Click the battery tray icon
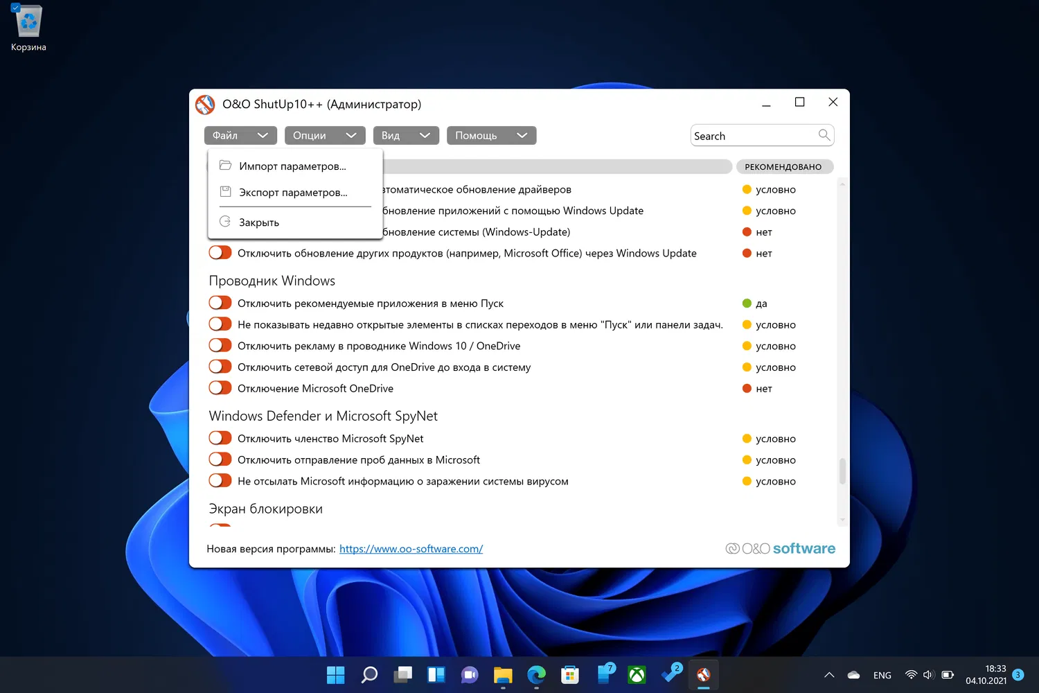 [x=948, y=675]
